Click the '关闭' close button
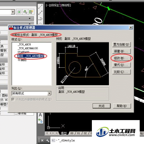Screen dimensions: 144x144 102,106
